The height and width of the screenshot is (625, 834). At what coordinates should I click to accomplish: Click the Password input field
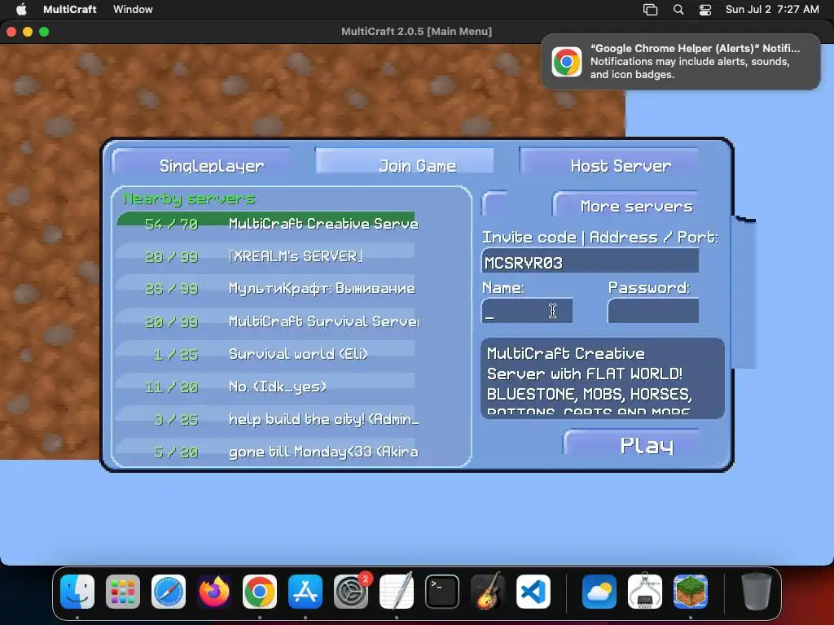click(x=652, y=310)
